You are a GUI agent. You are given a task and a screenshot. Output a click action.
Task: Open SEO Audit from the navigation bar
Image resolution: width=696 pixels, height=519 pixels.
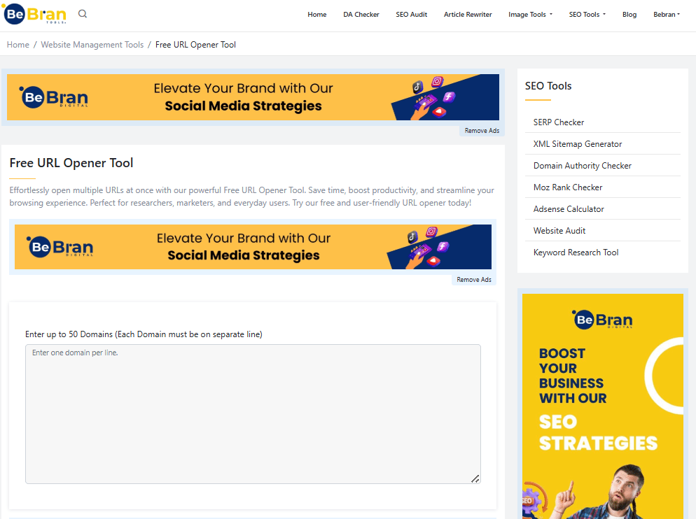412,15
